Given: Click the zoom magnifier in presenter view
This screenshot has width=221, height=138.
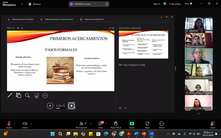Looking at the screenshot, I should tap(27, 96).
